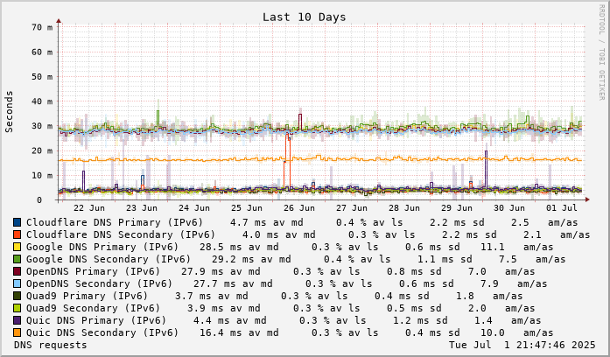Click the '10.0 am/as' Quic Secondary ratio
Screen dimensions: 610x357
tap(516, 332)
